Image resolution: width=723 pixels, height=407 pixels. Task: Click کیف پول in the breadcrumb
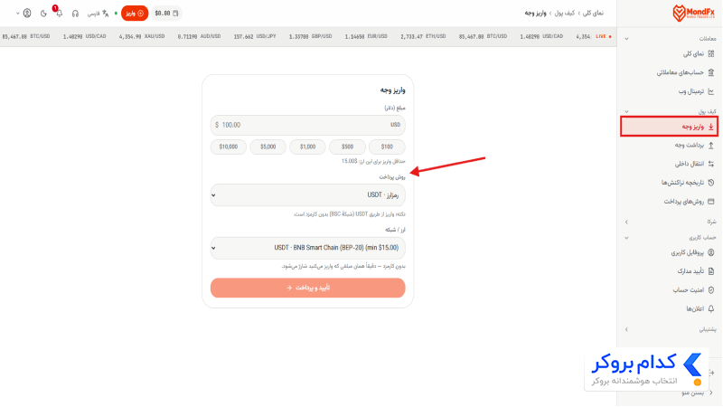[565, 13]
